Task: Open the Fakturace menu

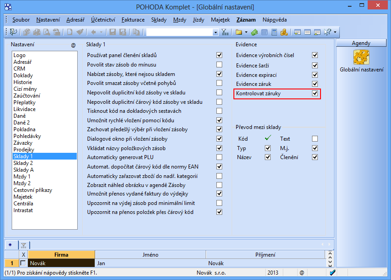Action: click(133, 20)
